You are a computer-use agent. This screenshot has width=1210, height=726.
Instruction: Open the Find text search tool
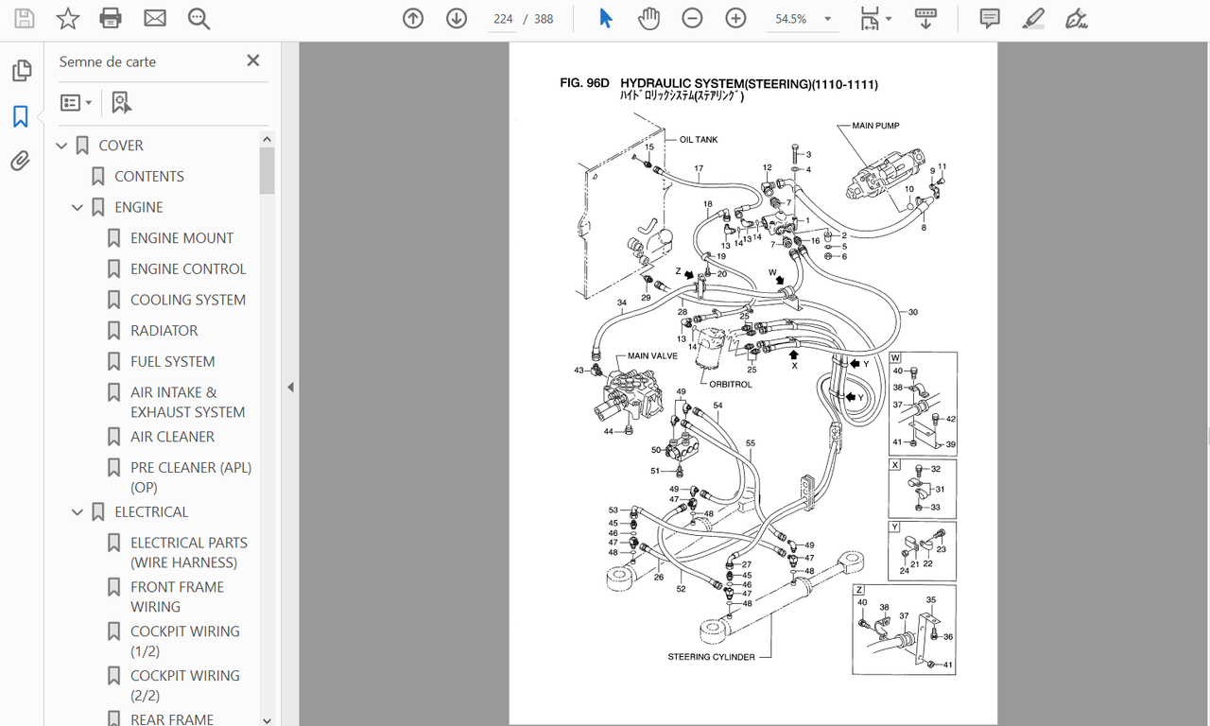(199, 18)
